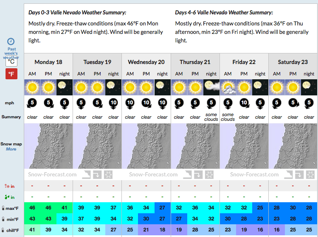
Task: Click Monday AM max temperature 46 cell
Action: pos(32,208)
